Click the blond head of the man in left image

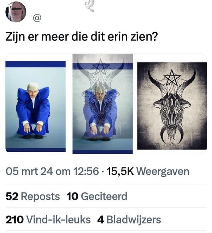(33, 87)
